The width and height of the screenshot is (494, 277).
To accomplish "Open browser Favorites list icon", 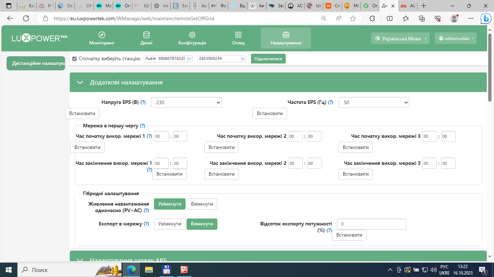I will [x=406, y=18].
